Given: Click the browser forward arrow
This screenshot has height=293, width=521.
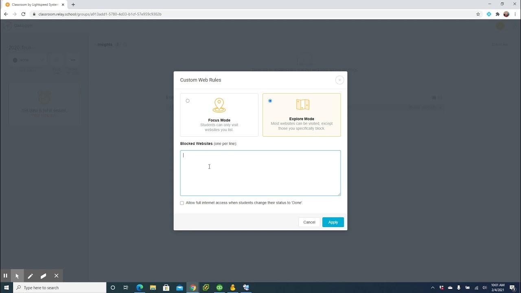Looking at the screenshot, I should coord(15,14).
